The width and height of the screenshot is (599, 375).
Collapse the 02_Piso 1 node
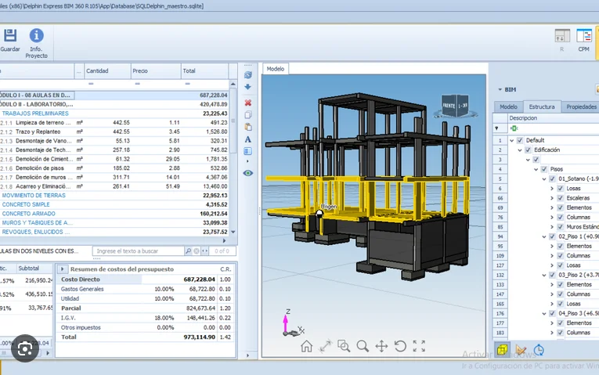point(544,236)
